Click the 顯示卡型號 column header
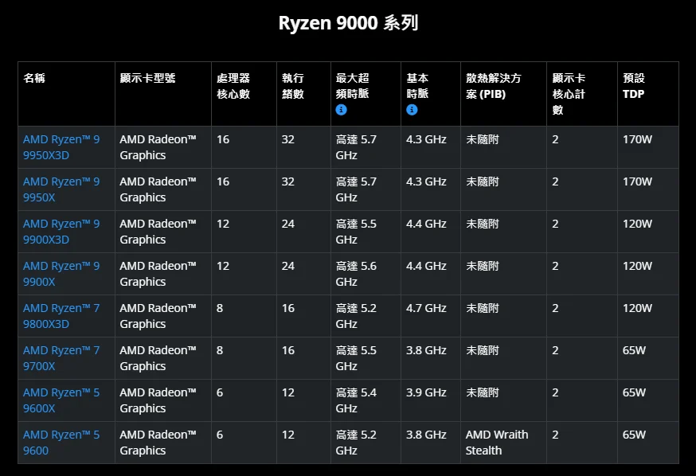This screenshot has height=476, width=696. tap(147, 78)
